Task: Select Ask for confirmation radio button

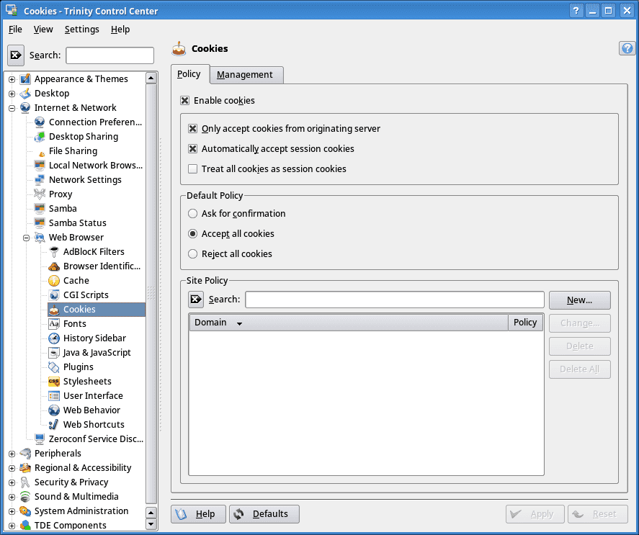Action: point(193,214)
